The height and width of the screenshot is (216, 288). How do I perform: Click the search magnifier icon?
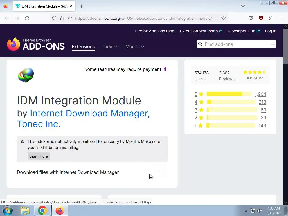tap(200, 44)
